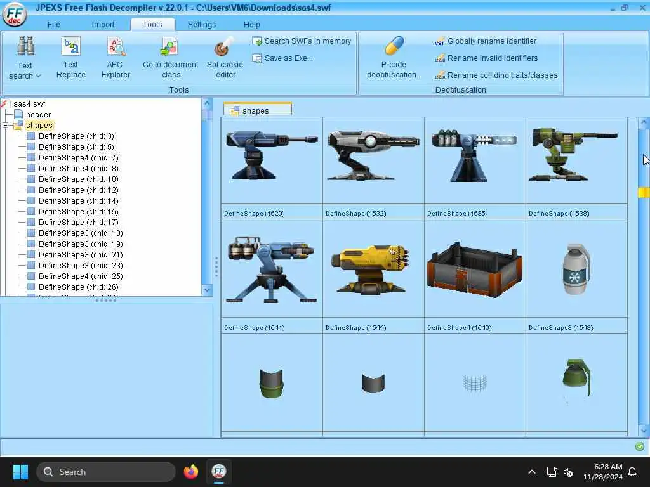Open the Import ribbon tab
650x487 pixels.
point(103,25)
